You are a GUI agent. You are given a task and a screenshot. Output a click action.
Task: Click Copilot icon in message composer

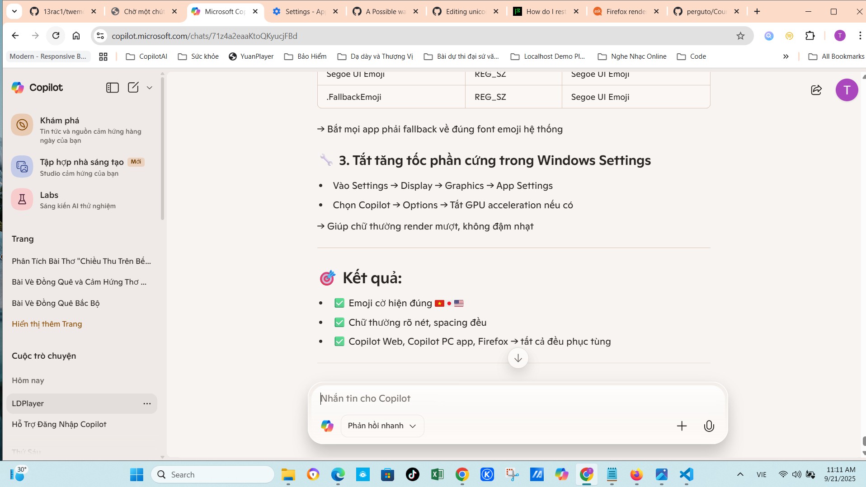click(327, 426)
